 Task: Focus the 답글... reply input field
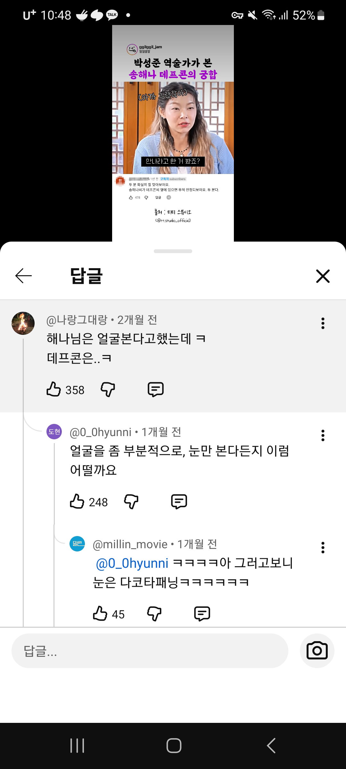[150, 651]
